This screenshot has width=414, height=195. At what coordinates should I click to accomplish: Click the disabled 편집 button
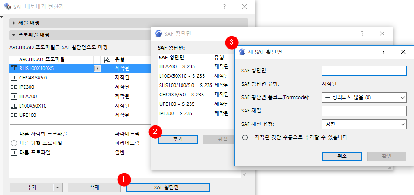219,139
